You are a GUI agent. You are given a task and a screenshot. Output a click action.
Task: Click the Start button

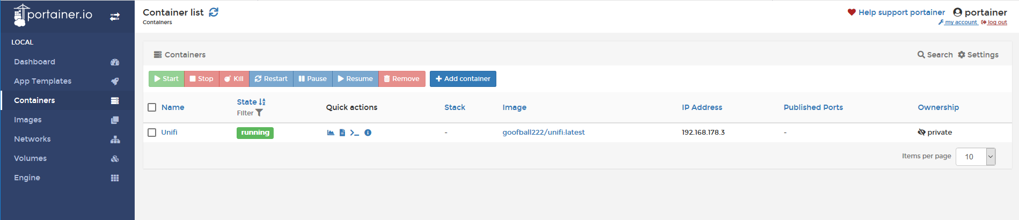pyautogui.click(x=166, y=79)
